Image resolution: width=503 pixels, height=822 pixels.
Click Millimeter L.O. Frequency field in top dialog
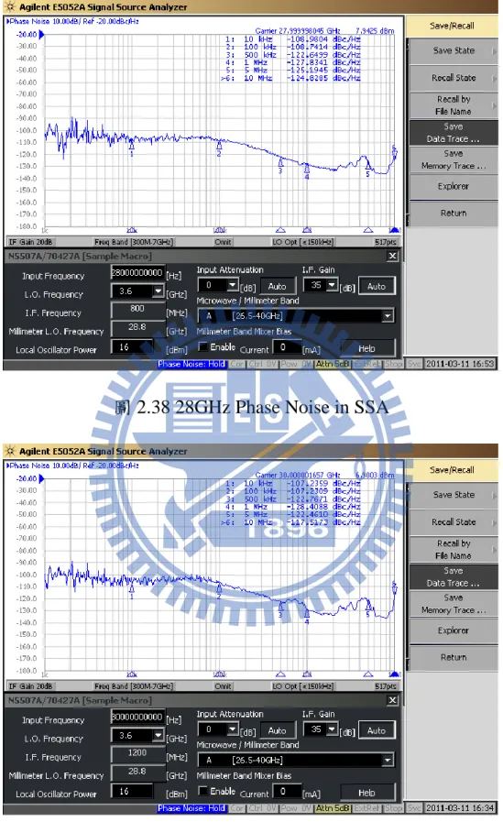pos(137,328)
